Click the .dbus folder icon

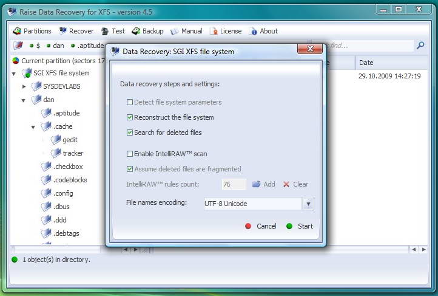click(x=46, y=207)
